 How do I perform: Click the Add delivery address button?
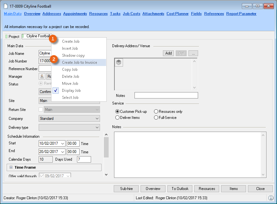point(168,53)
